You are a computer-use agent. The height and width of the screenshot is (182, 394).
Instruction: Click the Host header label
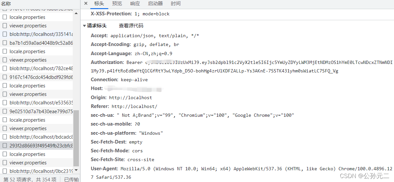click(x=97, y=88)
